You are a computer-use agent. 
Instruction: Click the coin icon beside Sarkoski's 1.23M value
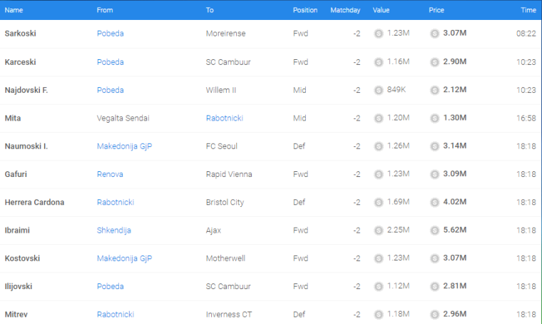point(379,34)
